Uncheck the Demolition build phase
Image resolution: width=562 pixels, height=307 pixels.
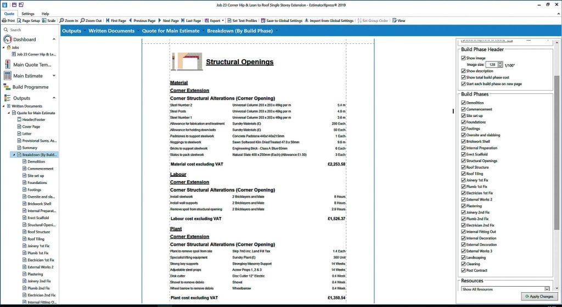click(x=463, y=103)
